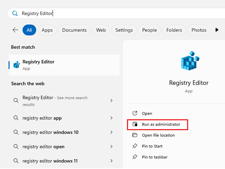This screenshot has height=169, width=225.
Task: Click the Search the web heading
Action: (x=28, y=83)
